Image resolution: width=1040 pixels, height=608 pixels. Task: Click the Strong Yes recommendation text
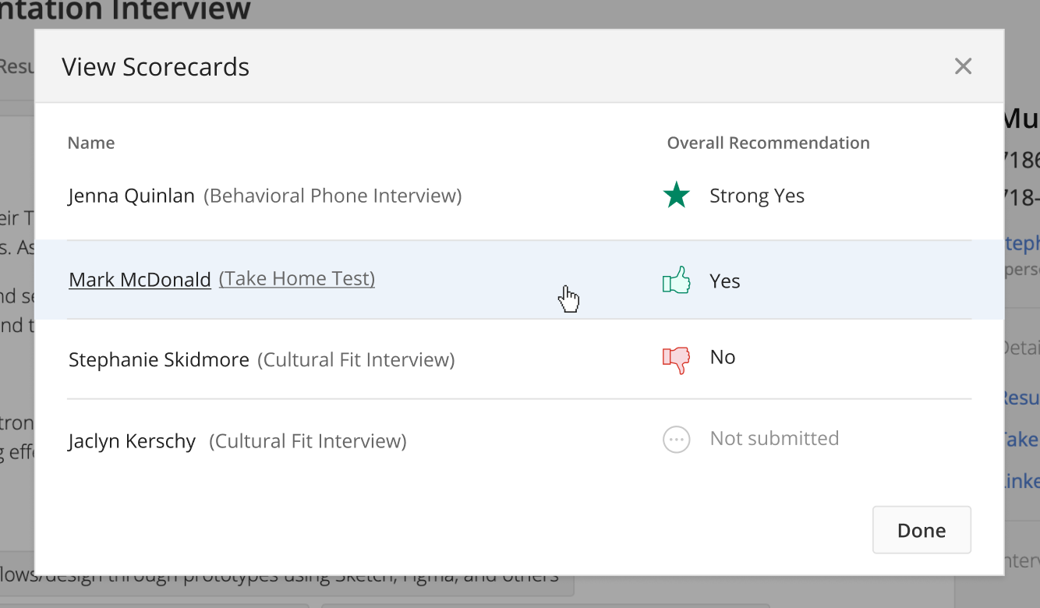point(757,196)
